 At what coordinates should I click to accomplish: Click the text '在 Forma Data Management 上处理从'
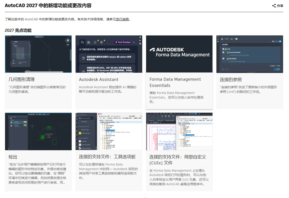[177, 170]
